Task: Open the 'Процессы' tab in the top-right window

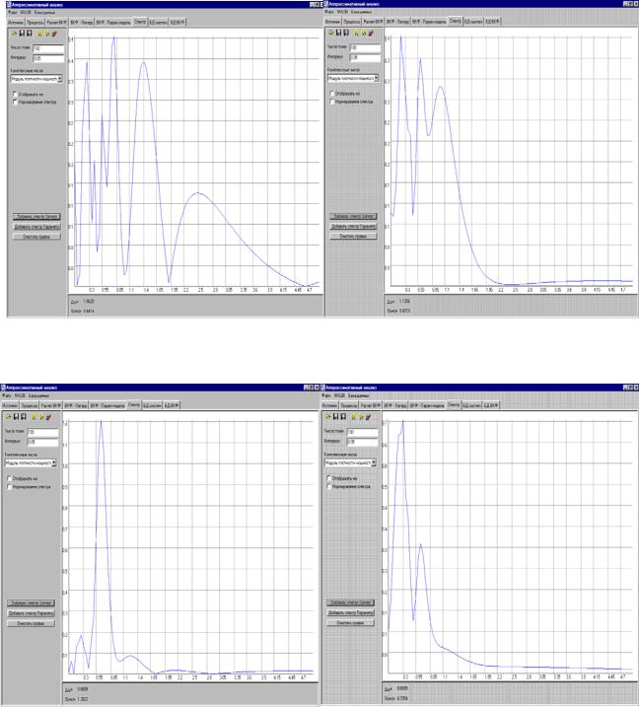Action: pyautogui.click(x=352, y=22)
